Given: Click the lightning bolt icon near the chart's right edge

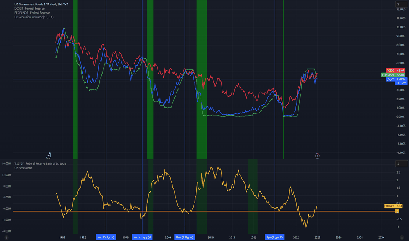Looking at the screenshot, I should coord(317,156).
